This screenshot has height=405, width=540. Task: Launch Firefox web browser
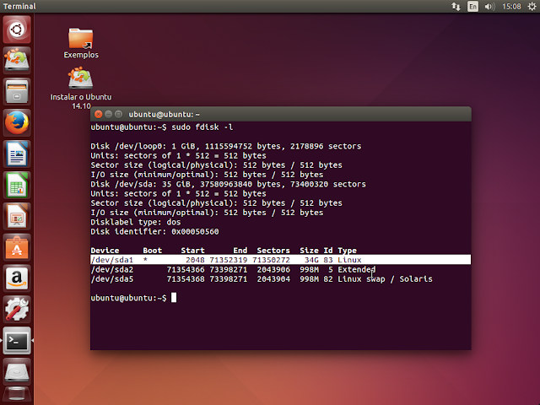click(17, 122)
